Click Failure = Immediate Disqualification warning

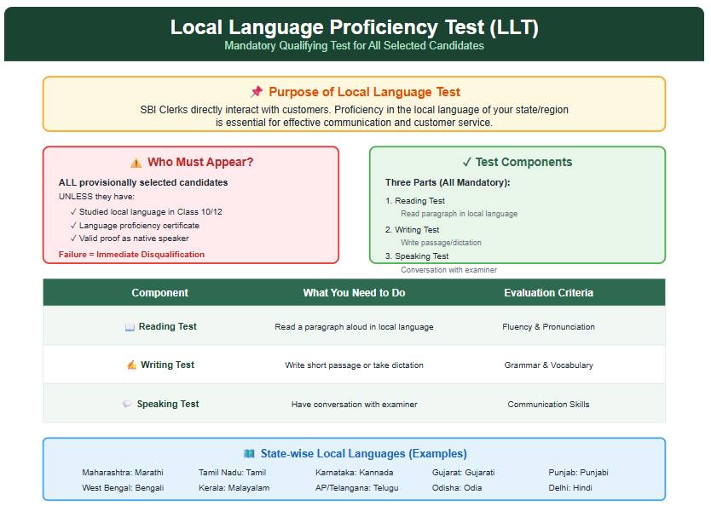[x=131, y=255]
